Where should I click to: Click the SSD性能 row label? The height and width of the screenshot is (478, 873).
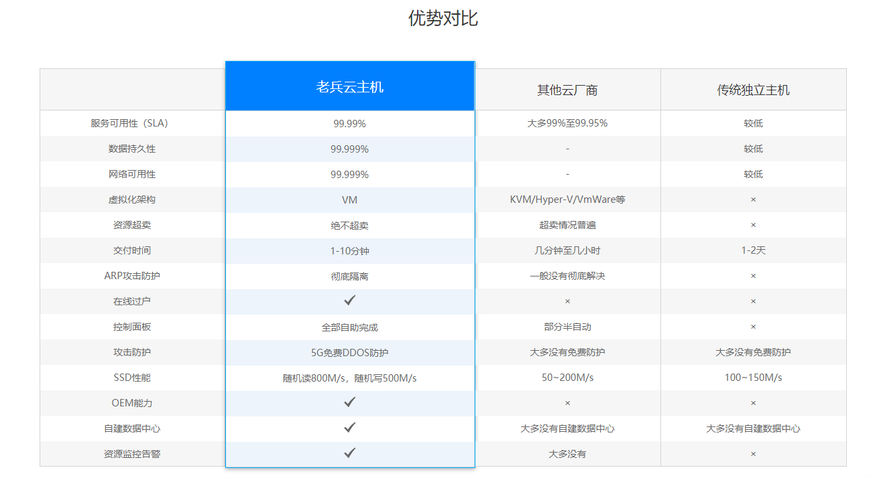coord(132,378)
